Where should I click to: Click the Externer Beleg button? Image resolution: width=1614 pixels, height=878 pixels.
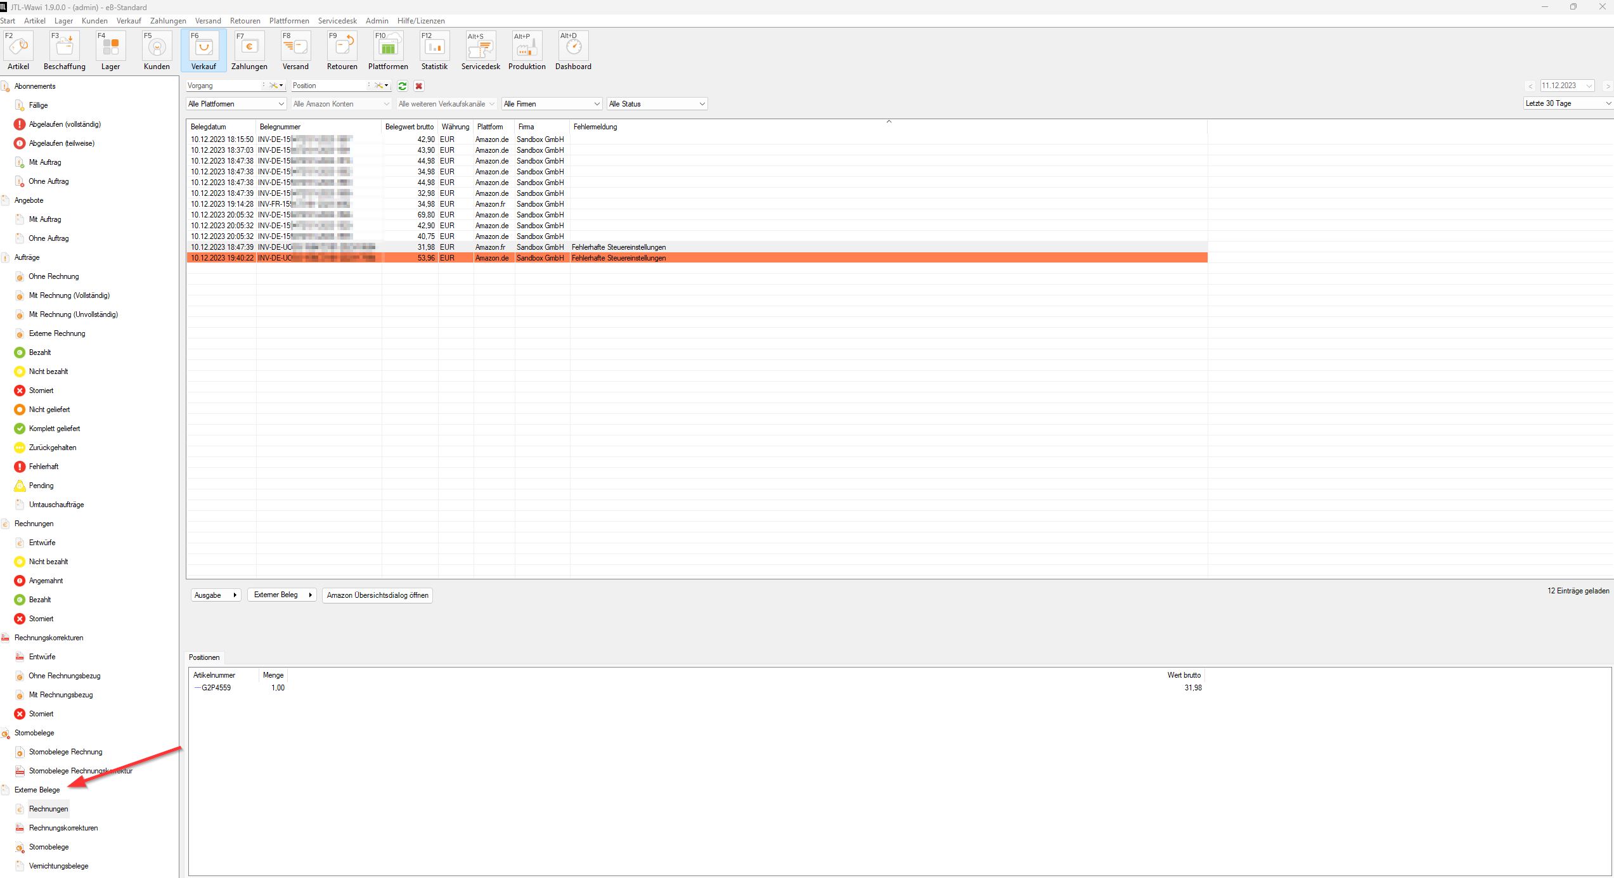282,595
